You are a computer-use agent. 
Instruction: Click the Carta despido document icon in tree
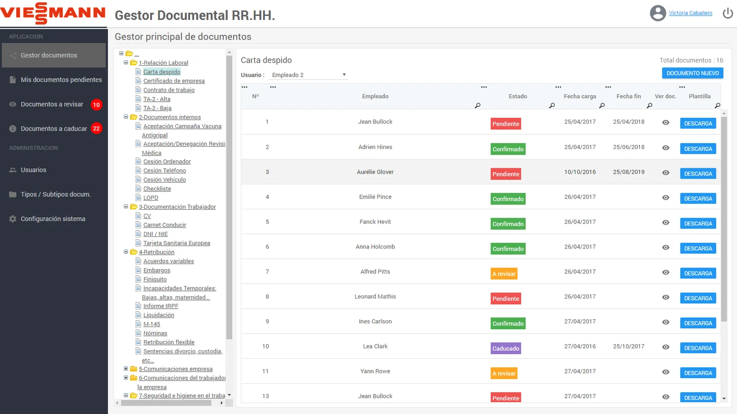click(x=138, y=72)
